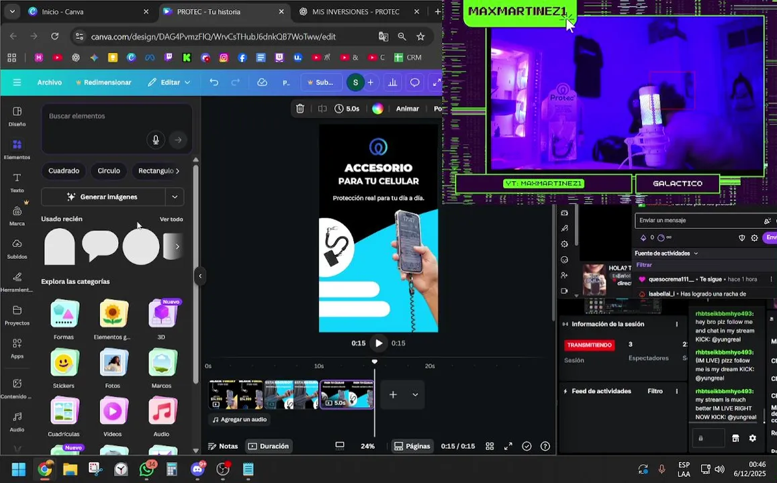
Task: Show more shape chips arrow next to Rectángulo
Action: [x=178, y=171]
